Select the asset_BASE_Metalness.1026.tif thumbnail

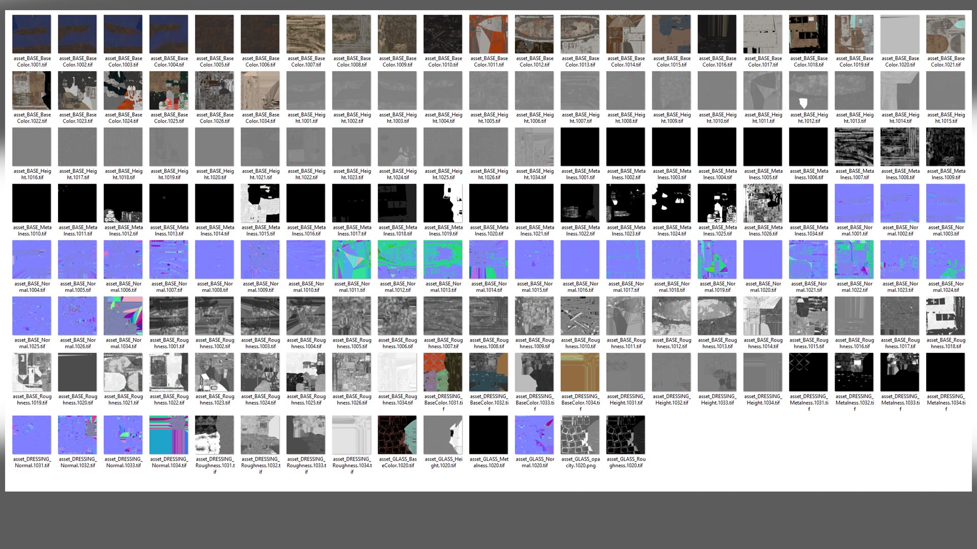(763, 203)
